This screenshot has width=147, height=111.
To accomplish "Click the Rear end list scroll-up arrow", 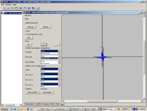I will pos(59,56).
